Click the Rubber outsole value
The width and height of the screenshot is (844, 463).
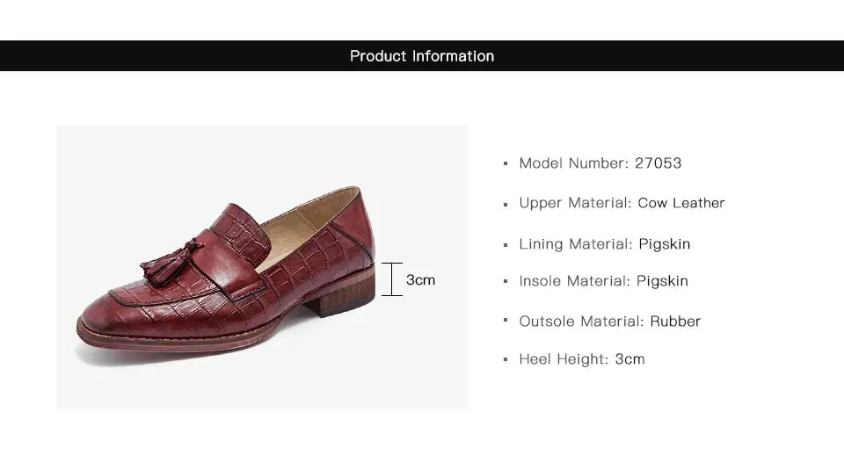pyautogui.click(x=675, y=322)
